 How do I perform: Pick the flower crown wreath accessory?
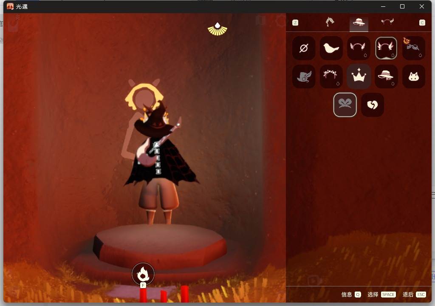(331, 76)
